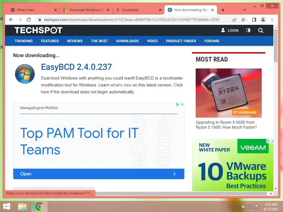This screenshot has width=283, height=212.
Task: Click the blue Open ad button
Action: [x=99, y=174]
